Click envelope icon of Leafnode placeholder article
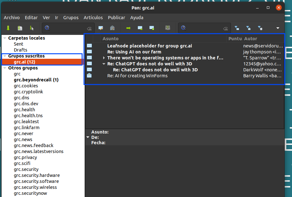 pyautogui.click(x=89, y=46)
